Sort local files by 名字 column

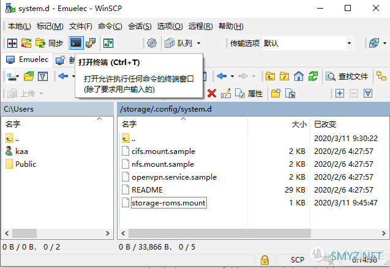pos(57,124)
